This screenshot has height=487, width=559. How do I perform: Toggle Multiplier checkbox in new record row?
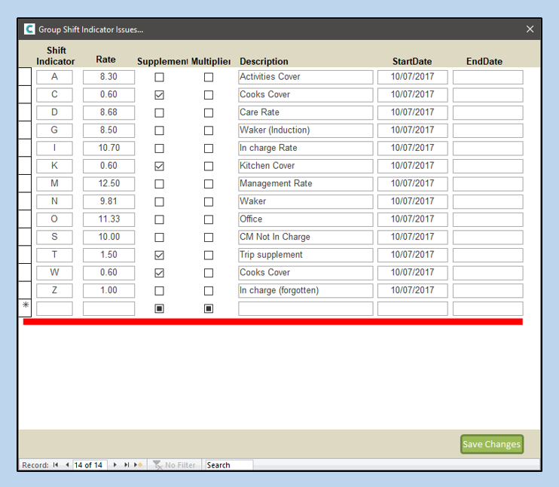coord(209,308)
